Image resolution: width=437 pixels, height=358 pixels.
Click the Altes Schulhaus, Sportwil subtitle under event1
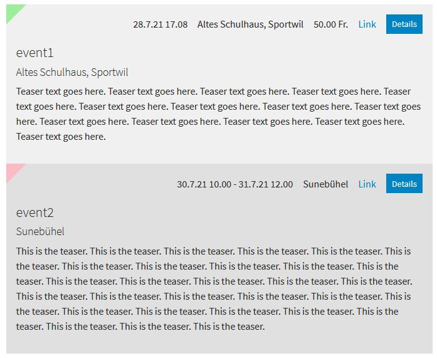tap(72, 73)
